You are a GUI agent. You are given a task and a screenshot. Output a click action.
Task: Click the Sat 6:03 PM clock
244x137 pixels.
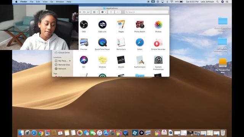pyautogui.click(x=192, y=2)
